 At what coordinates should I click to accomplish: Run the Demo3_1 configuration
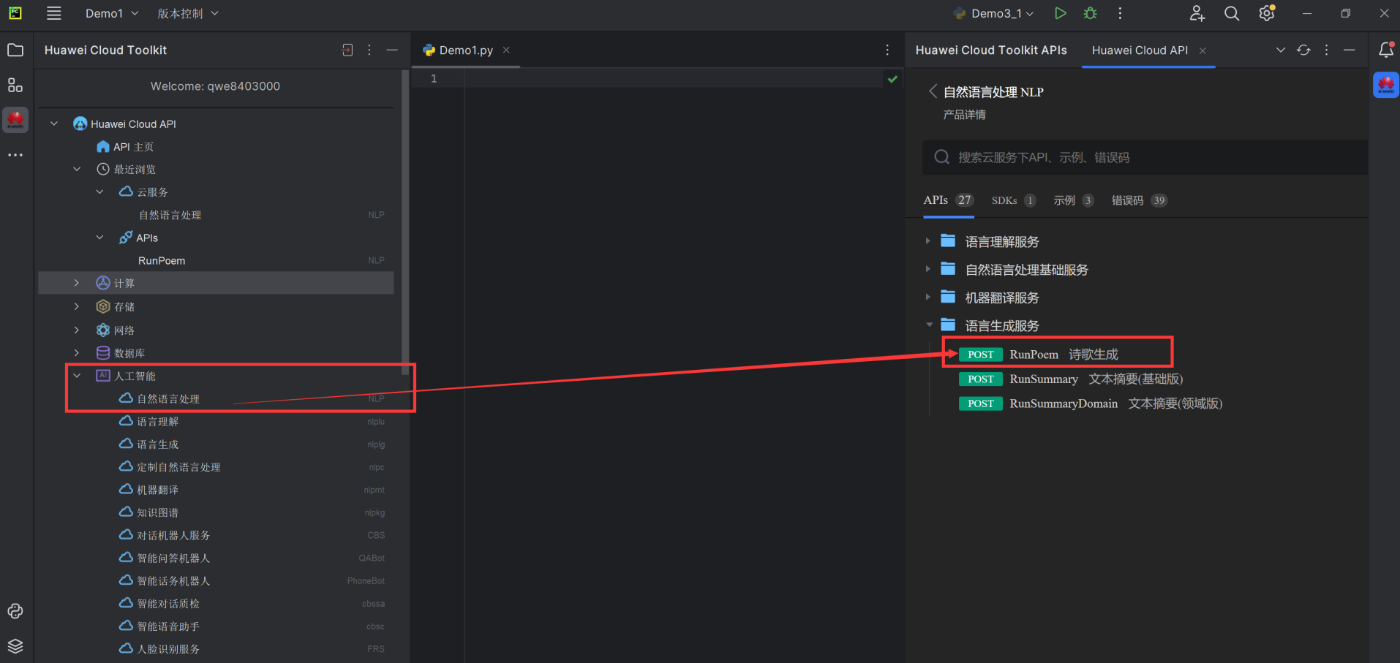1060,13
